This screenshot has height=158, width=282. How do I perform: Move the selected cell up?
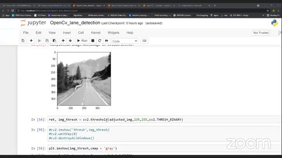tap(63, 41)
